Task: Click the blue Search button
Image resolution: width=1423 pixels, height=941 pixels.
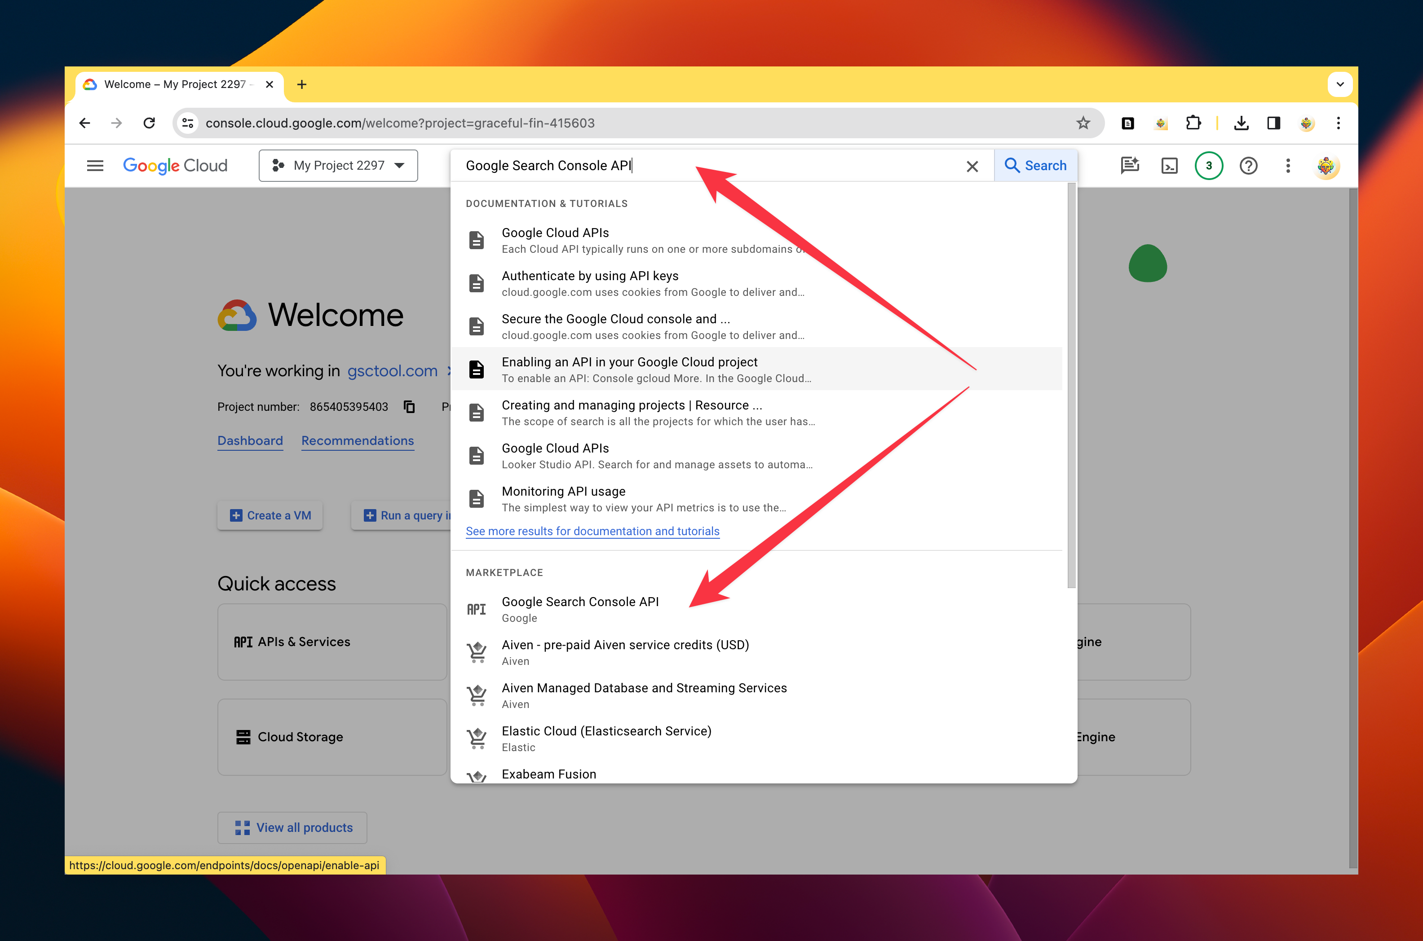Action: 1035,166
